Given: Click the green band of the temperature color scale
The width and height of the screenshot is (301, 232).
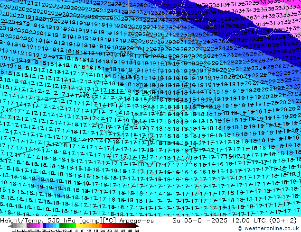Looking at the screenshot, I should coord(67,226).
